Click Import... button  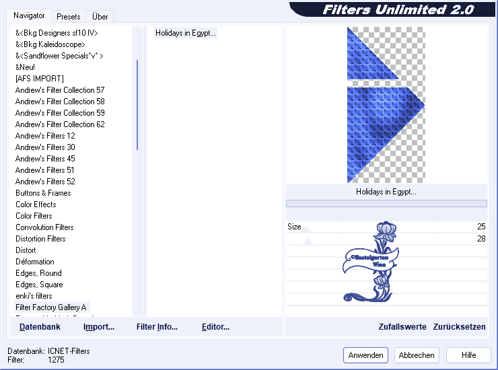[x=99, y=326]
